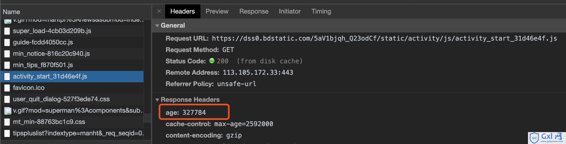This screenshot has height=144, width=566.
Task: Click file icon beside user_quit_dialog css
Action: pos(7,99)
